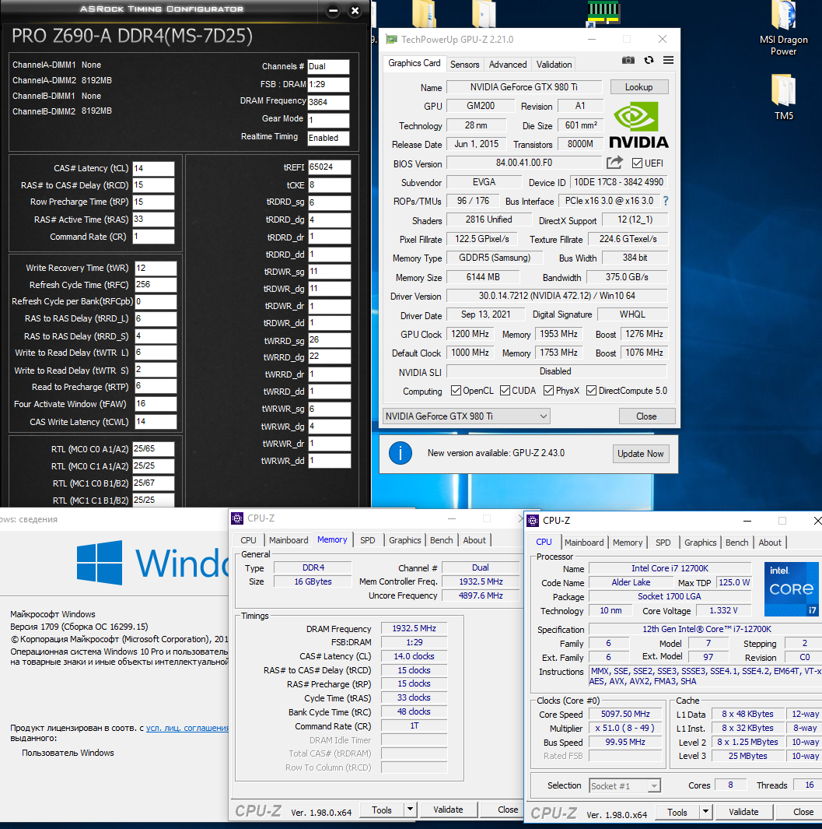The image size is (822, 829).
Task: Toggle the CUDA checkbox
Action: [x=505, y=391]
